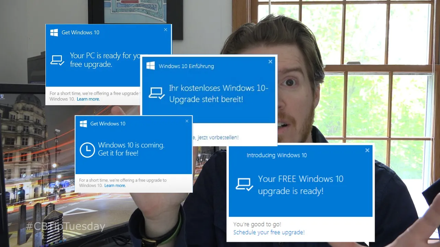Viewport: 440px width, 247px height.
Task: Close the "Your PC is ready" popup
Action: coord(165,30)
